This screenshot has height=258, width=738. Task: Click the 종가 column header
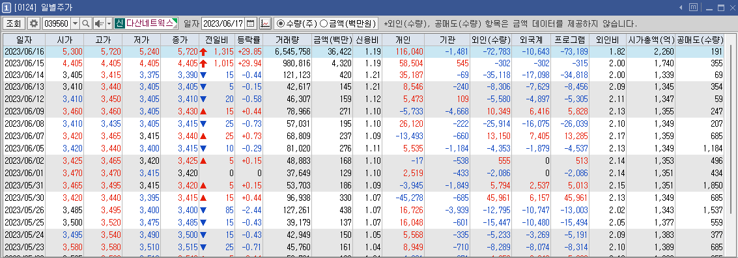[x=180, y=40]
